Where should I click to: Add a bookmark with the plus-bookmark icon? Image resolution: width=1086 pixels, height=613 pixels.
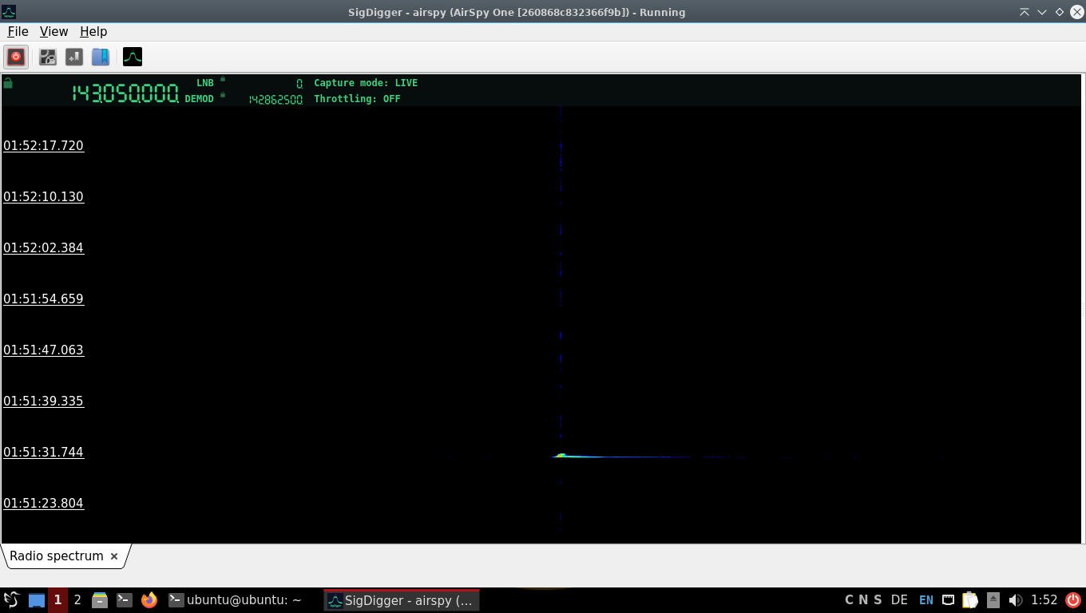pyautogui.click(x=74, y=57)
